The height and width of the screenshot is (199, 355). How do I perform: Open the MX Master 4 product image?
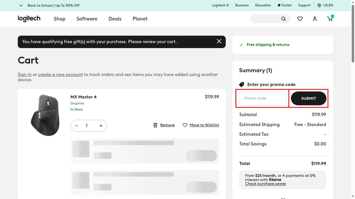click(x=45, y=115)
